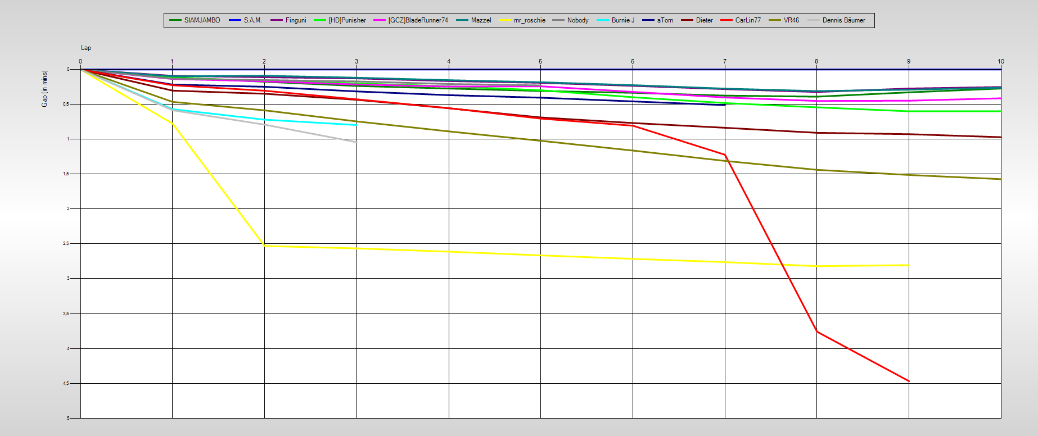Click the lap 5 marker on top axis
1038x436 pixels.
[540, 61]
